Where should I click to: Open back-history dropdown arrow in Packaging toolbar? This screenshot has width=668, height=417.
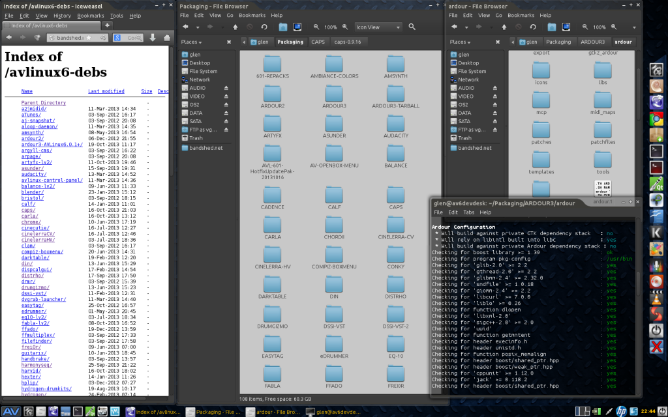click(x=198, y=27)
